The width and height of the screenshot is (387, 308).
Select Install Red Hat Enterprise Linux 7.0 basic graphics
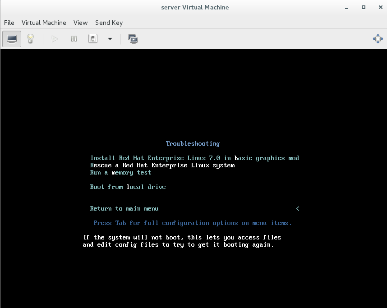(195, 158)
